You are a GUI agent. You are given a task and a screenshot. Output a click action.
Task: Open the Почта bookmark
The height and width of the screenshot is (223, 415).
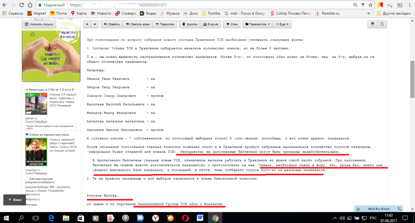[58, 13]
